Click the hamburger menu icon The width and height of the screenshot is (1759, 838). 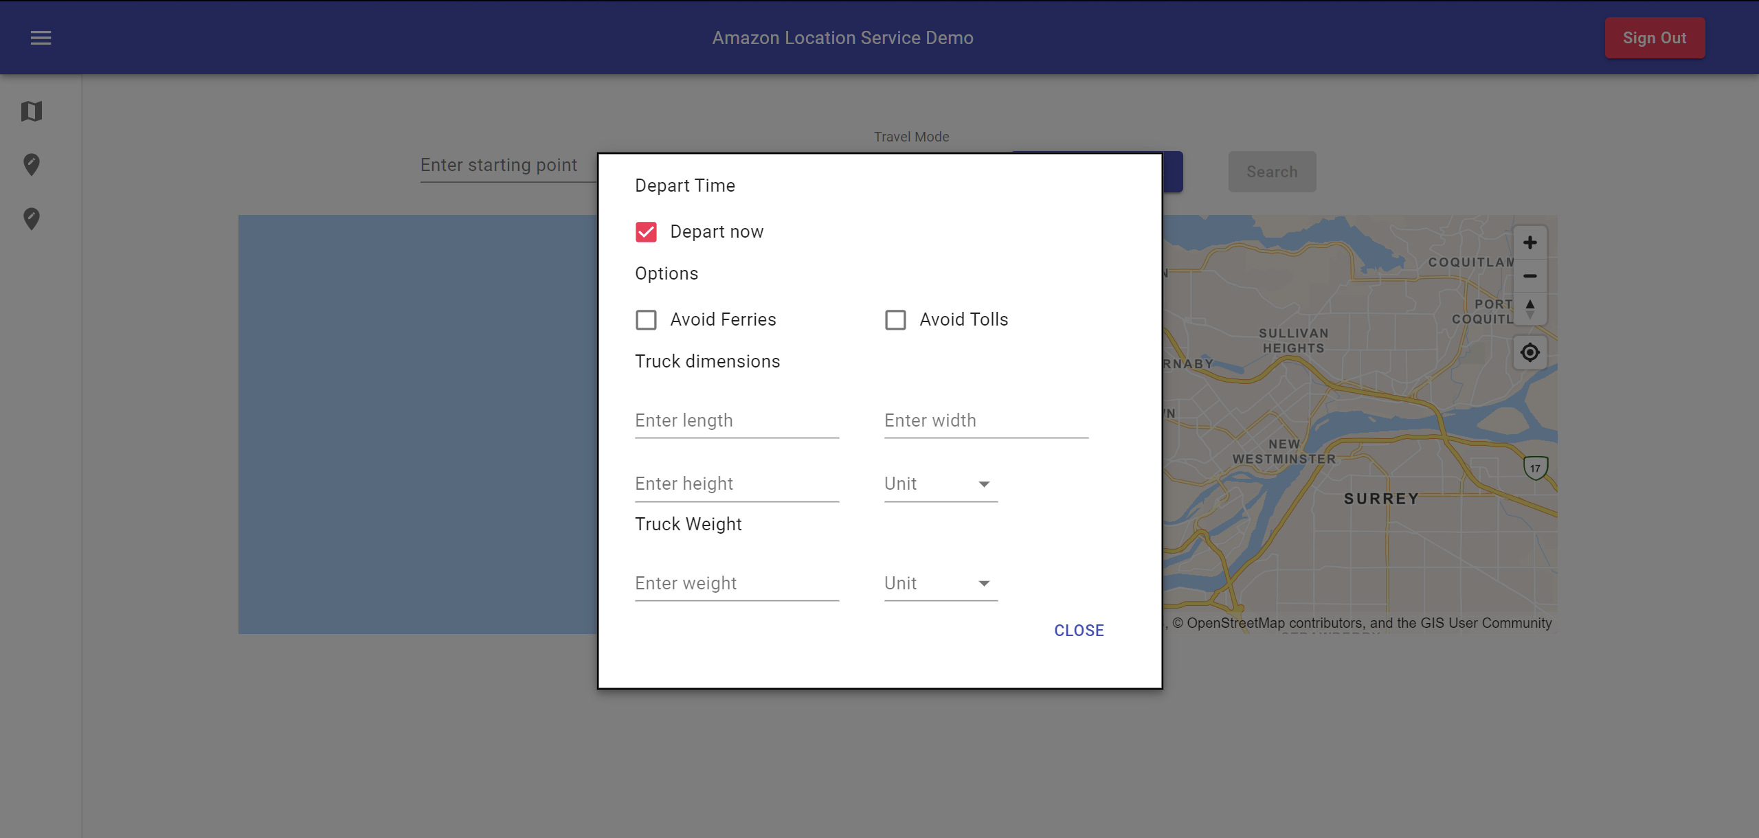(39, 38)
